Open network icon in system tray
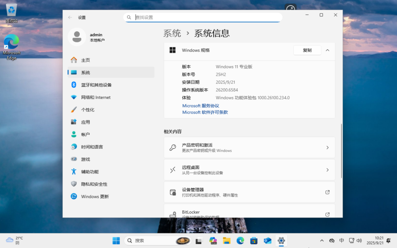The height and width of the screenshot is (248, 397). pyautogui.click(x=351, y=240)
